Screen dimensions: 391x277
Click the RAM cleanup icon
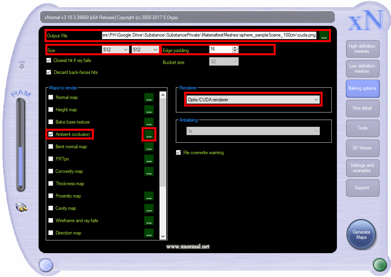tap(21, 207)
